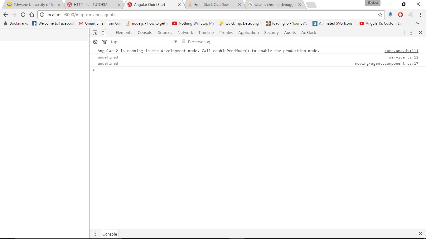This screenshot has width=426, height=239.
Task: Click the blue download extension icon
Action: click(x=390, y=15)
